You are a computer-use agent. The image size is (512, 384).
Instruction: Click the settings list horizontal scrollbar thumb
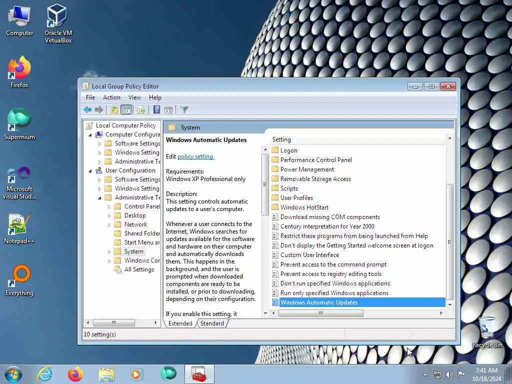[x=320, y=313]
